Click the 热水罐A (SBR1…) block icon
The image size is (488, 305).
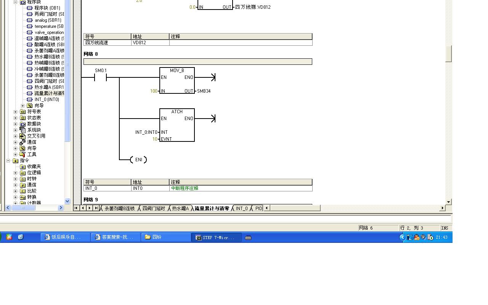(29, 87)
